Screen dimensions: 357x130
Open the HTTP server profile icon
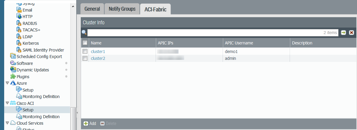pos(19,17)
